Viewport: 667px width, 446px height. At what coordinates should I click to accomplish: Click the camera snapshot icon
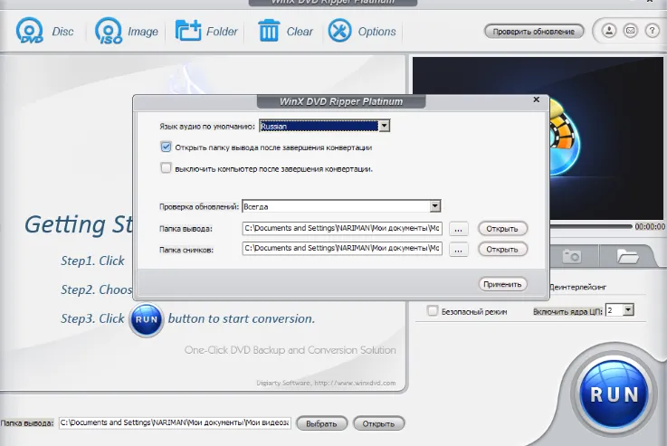click(571, 256)
